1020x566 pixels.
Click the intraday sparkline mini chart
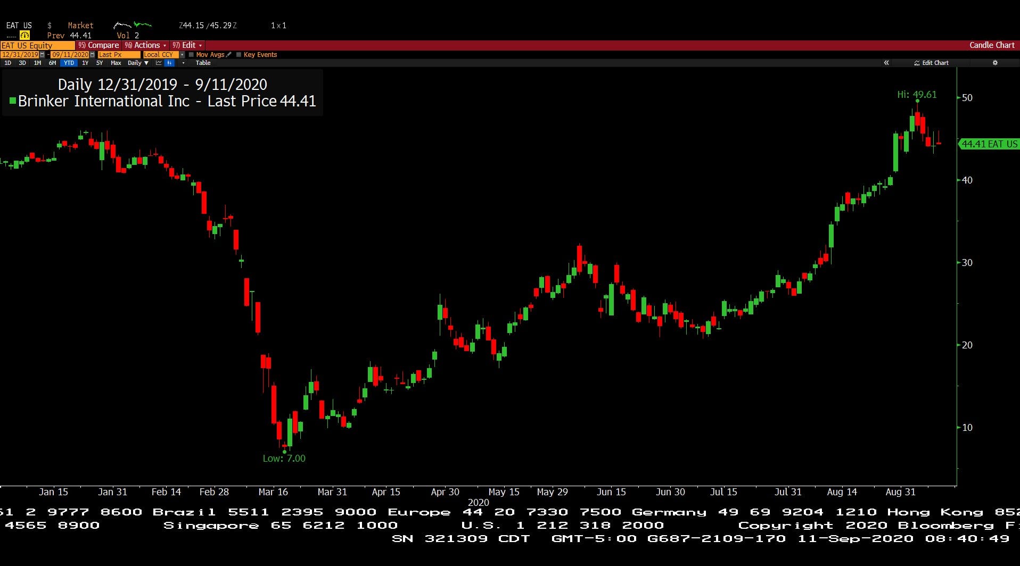click(133, 25)
